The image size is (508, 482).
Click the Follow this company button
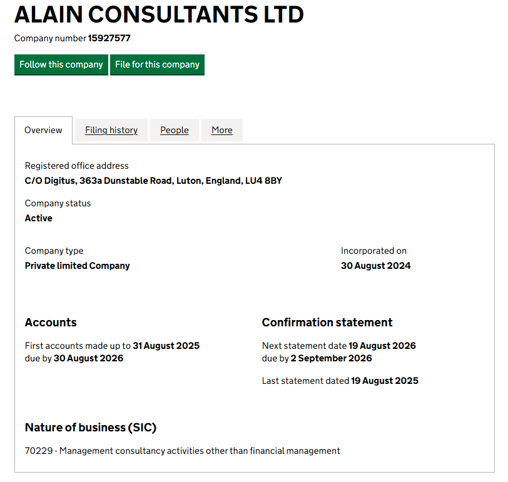(x=61, y=65)
